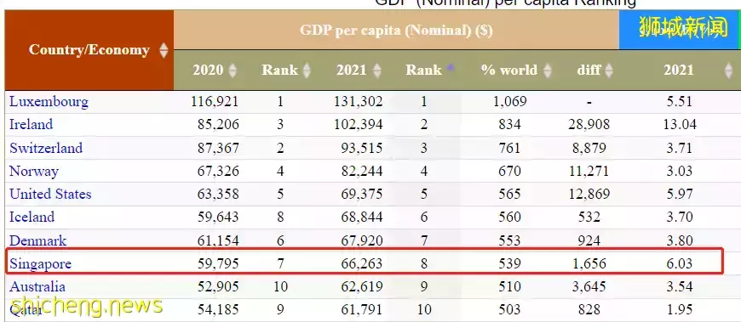Select Luxembourg % world value 1,069
The height and width of the screenshot is (322, 741).
point(509,101)
